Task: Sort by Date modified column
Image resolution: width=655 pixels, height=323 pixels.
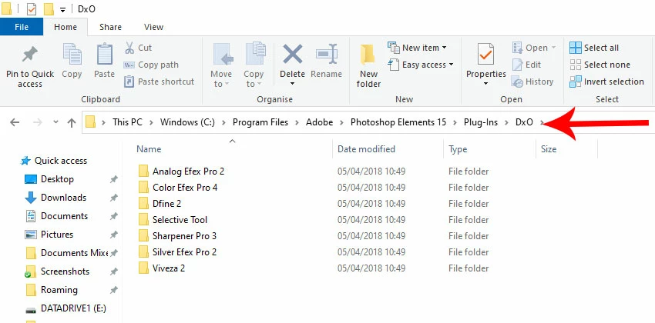Action: (366, 148)
